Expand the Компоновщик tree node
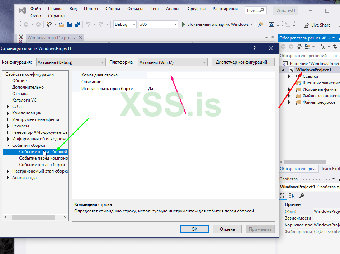This screenshot has width=340, height=254. pyautogui.click(x=8, y=113)
